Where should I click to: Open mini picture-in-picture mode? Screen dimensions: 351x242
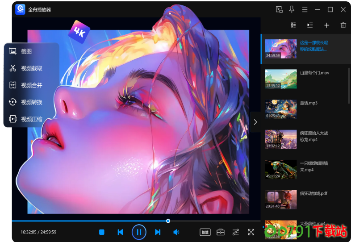tap(279, 9)
